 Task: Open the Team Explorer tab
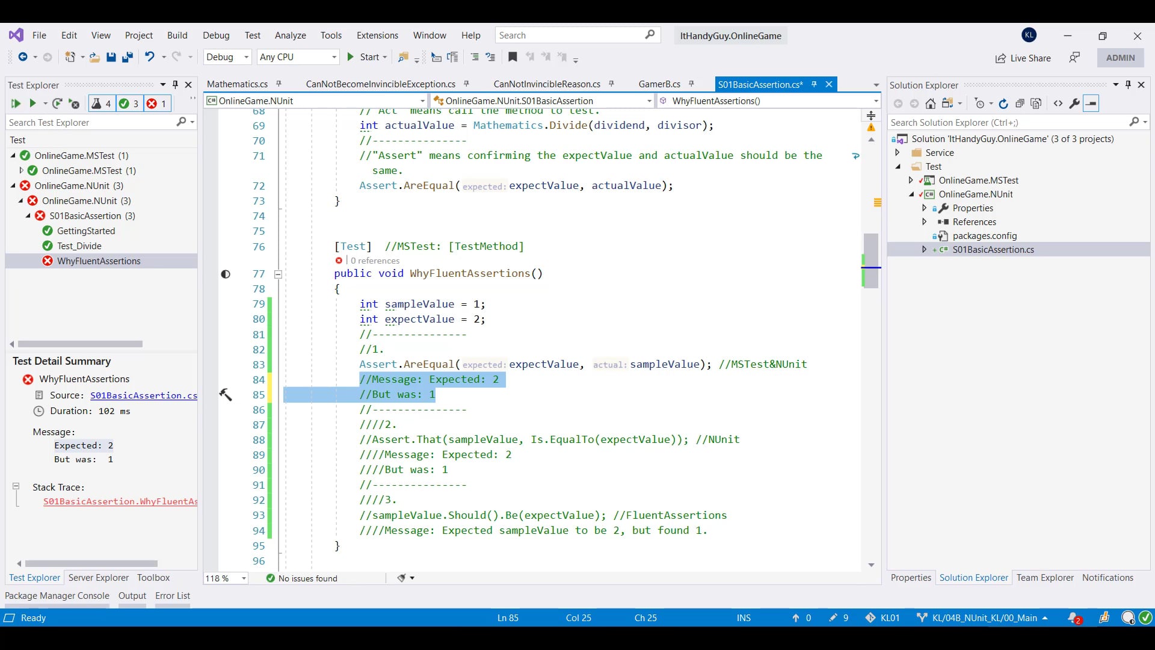[x=1045, y=577]
